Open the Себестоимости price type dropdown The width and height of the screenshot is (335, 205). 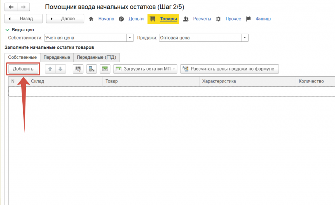[x=130, y=38]
